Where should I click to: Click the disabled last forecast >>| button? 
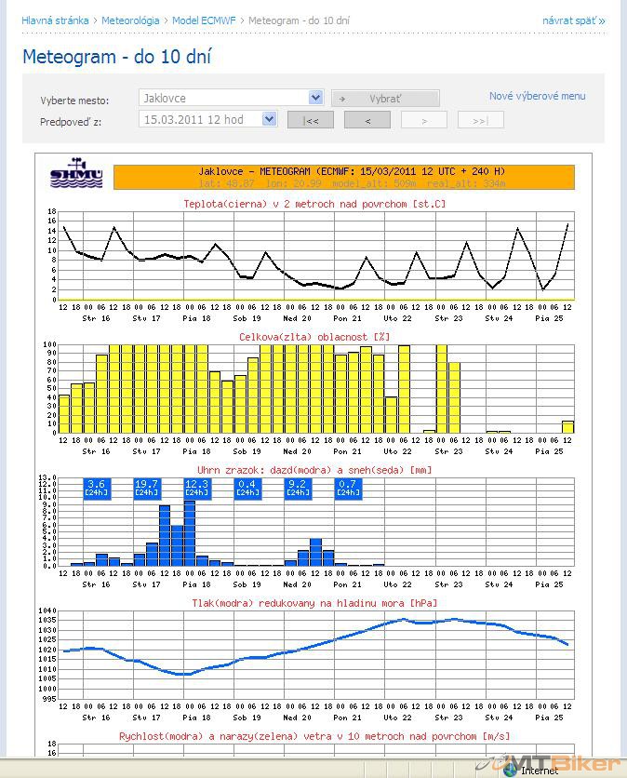point(480,120)
